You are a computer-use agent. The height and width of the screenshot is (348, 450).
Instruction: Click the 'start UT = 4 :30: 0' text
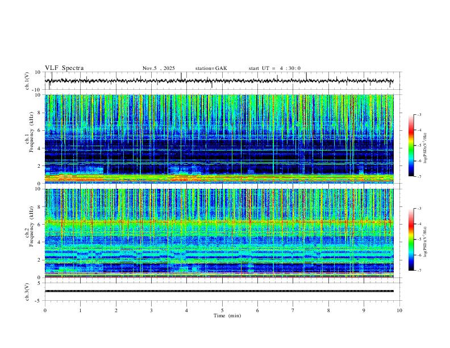[x=274, y=68]
